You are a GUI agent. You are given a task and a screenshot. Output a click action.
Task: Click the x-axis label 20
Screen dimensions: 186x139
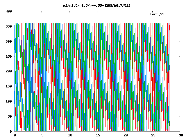pos(126,135)
